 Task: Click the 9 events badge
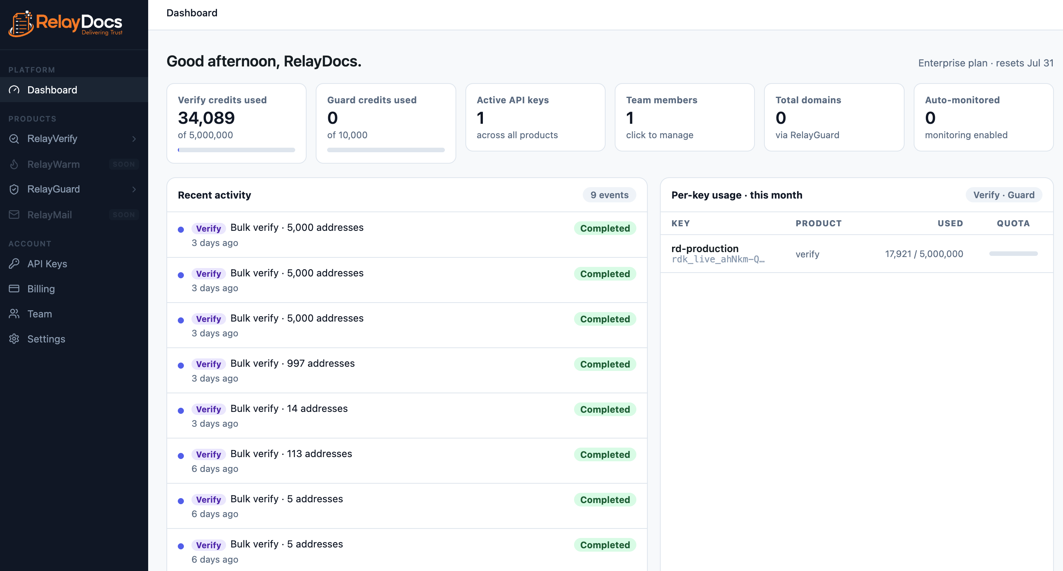(609, 195)
